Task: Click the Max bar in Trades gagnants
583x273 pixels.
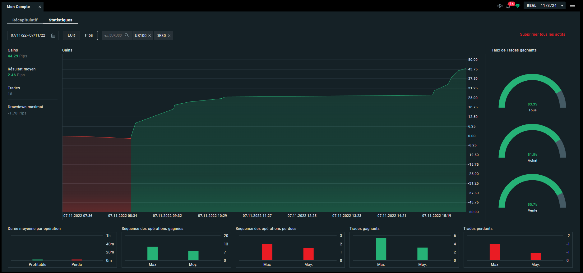Action: (381, 249)
